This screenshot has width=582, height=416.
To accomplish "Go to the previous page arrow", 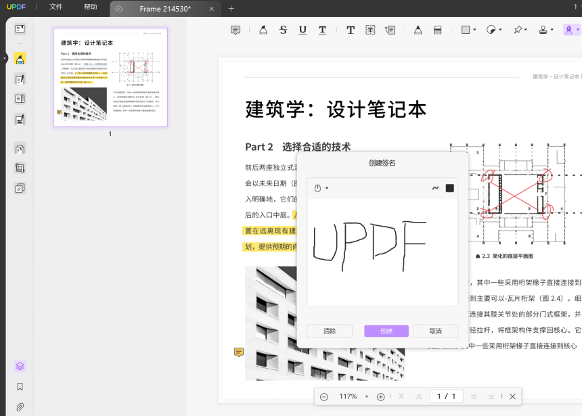I will tap(419, 396).
